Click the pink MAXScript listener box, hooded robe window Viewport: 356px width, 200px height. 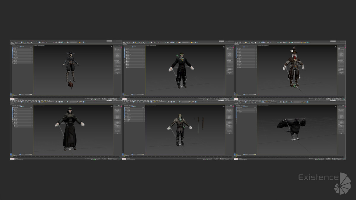(12, 159)
